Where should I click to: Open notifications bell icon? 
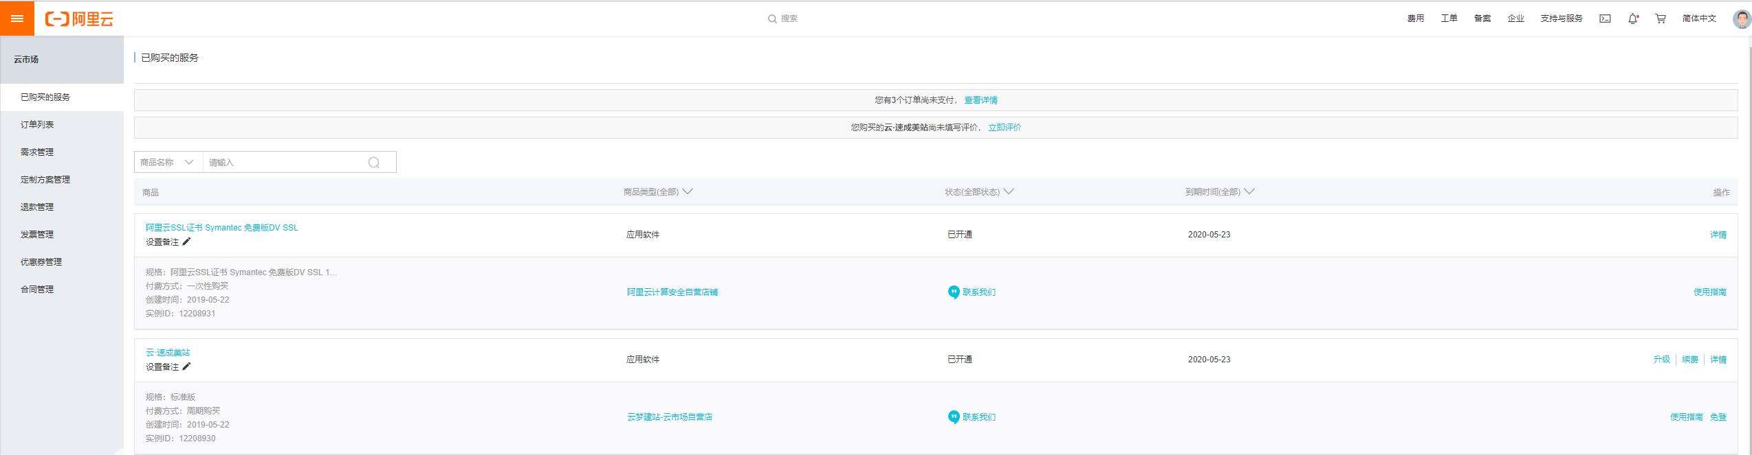(x=1633, y=19)
